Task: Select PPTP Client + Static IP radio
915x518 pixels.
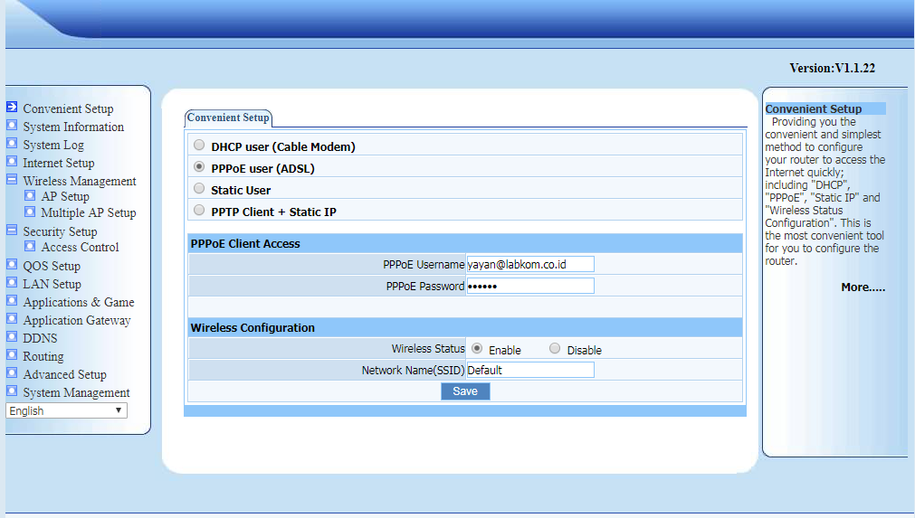Action: click(200, 211)
